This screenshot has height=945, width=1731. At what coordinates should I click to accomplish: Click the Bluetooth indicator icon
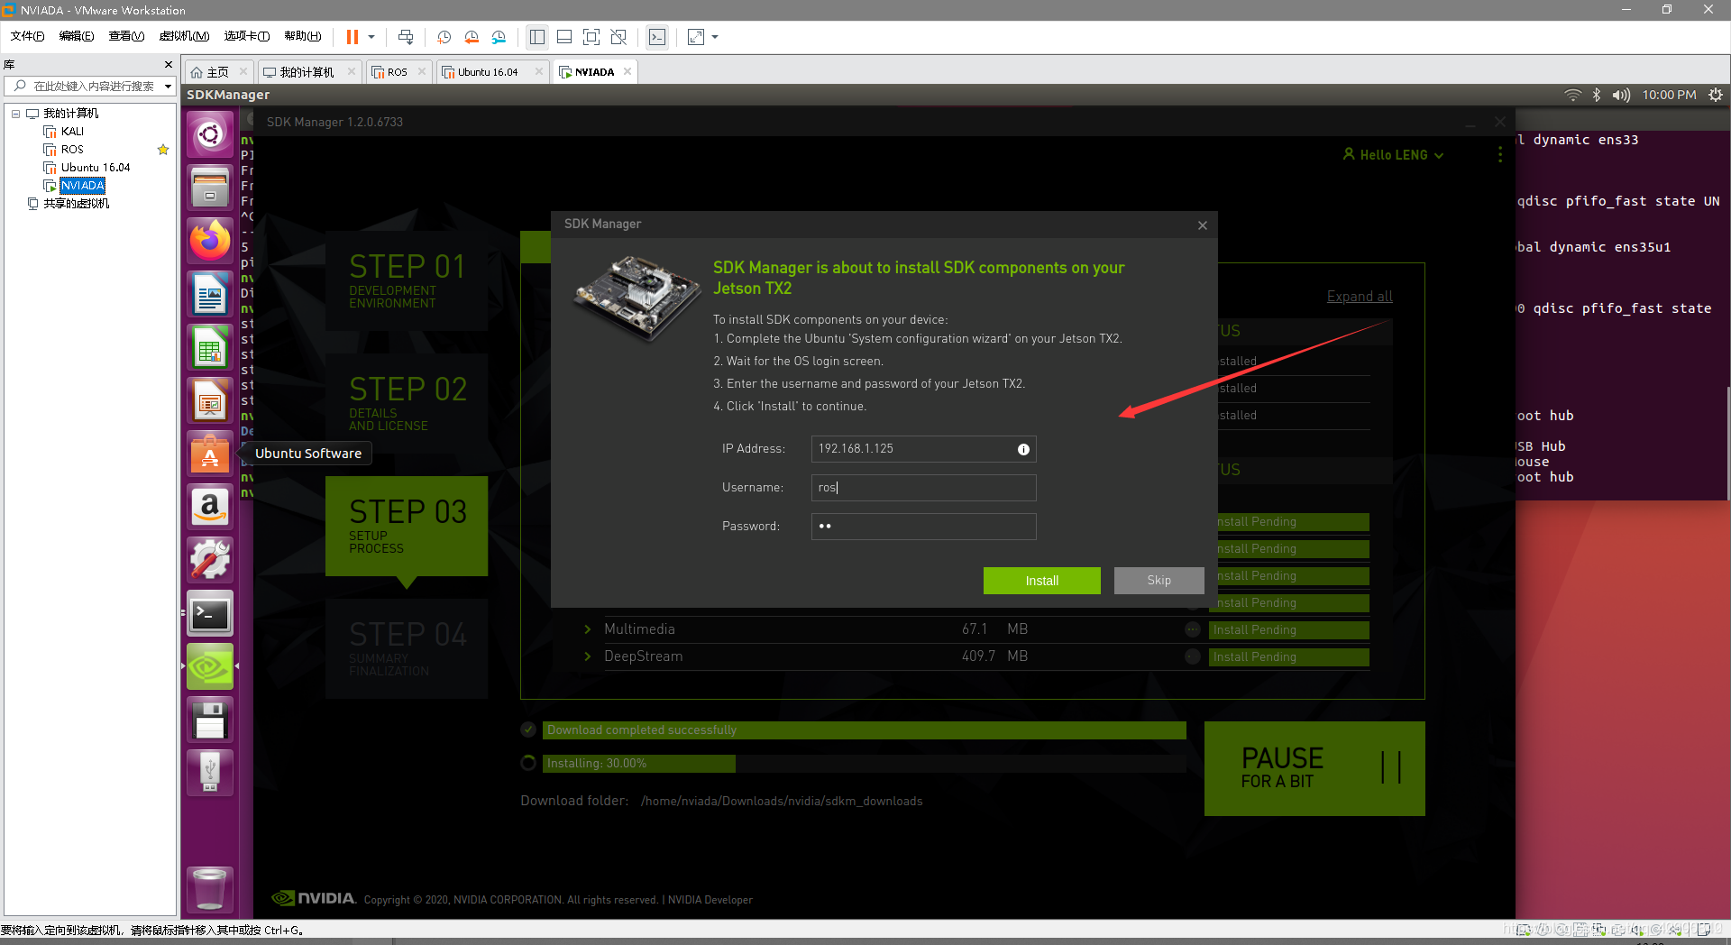point(1597,95)
